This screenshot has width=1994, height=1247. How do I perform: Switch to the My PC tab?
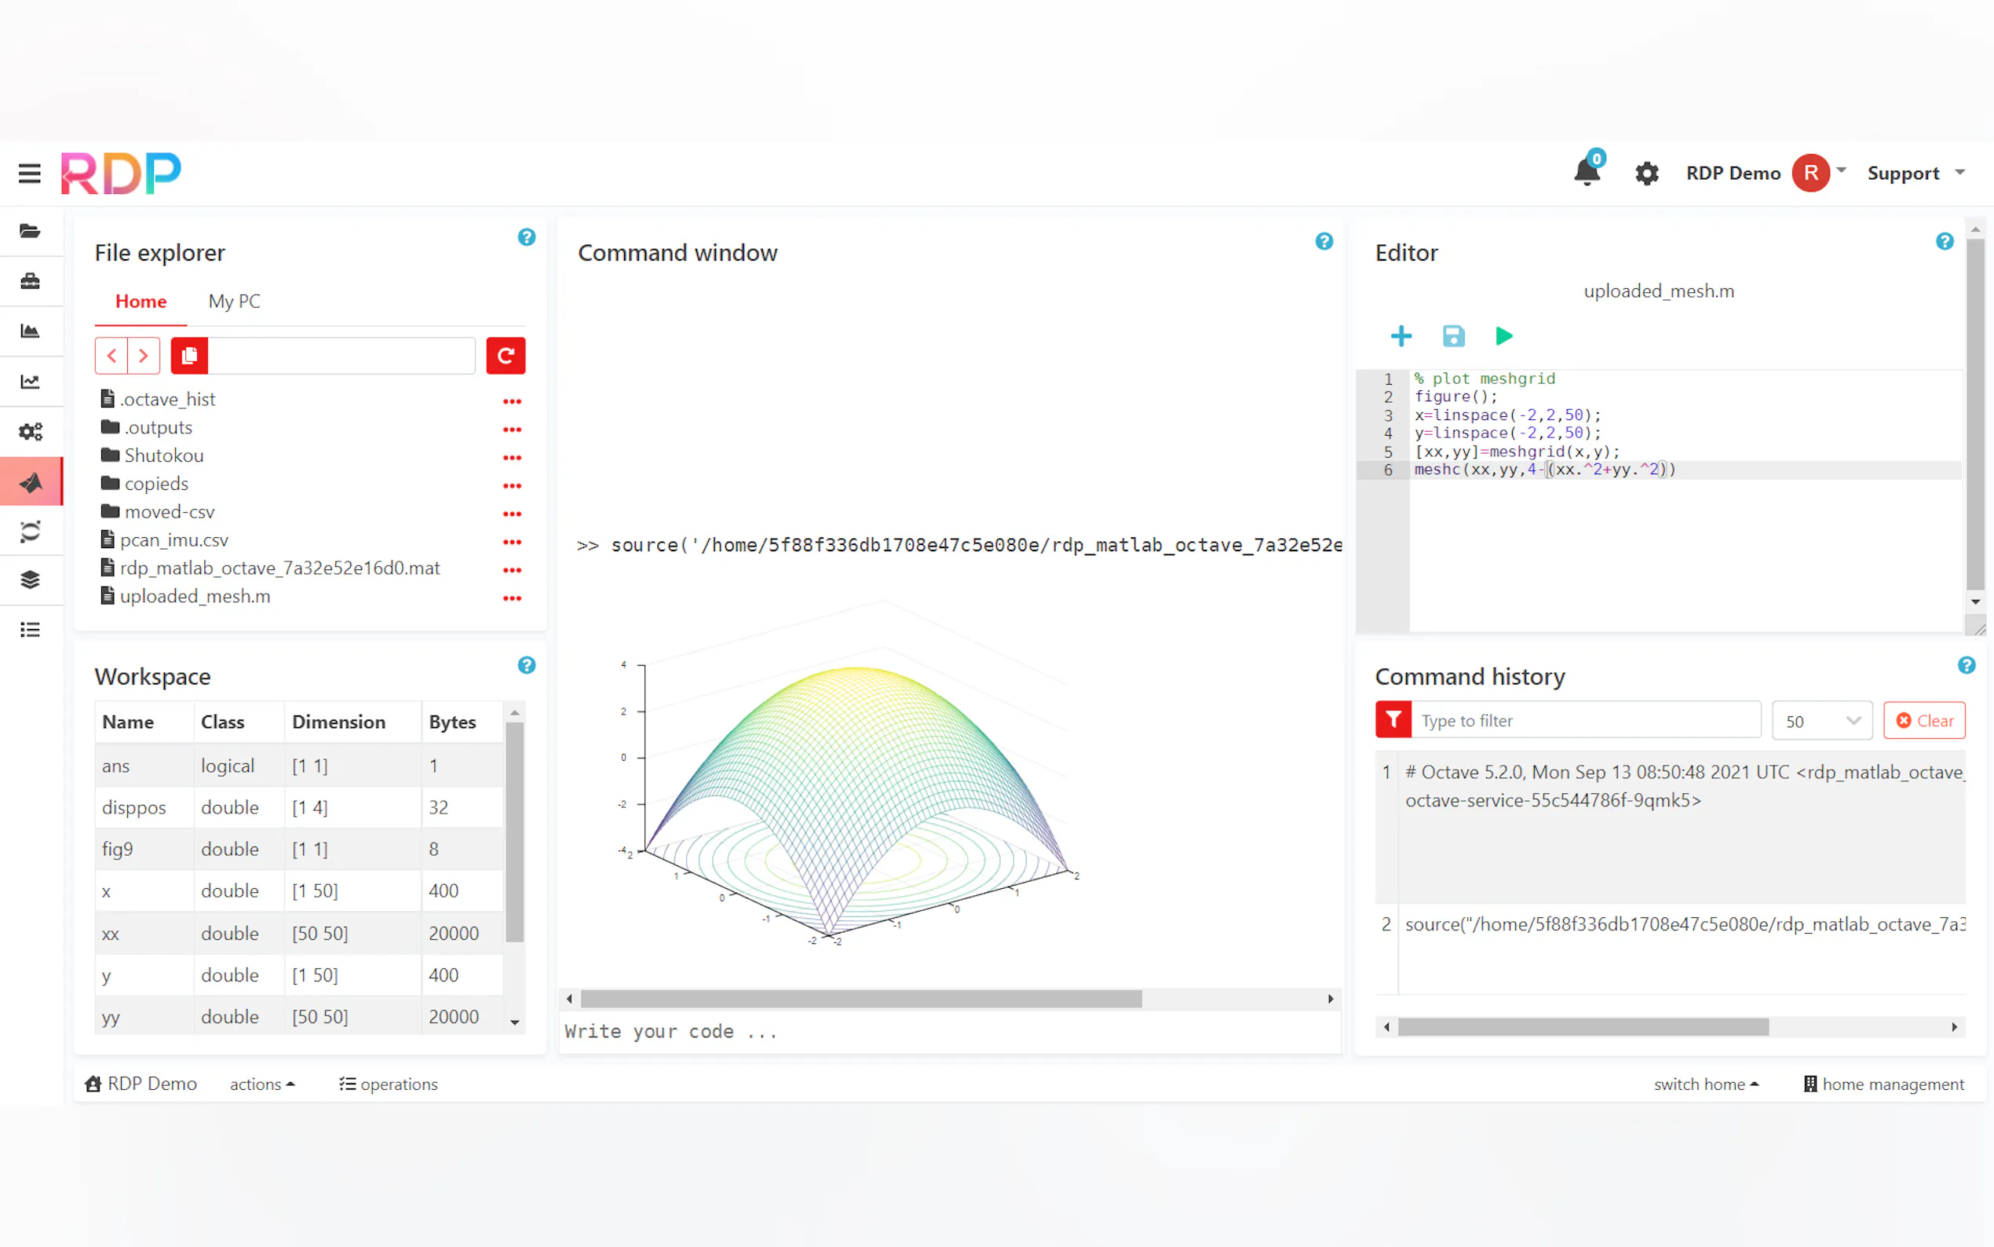(234, 301)
